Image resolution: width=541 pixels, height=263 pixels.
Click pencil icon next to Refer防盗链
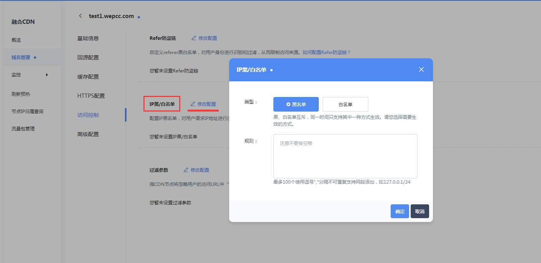tap(194, 38)
